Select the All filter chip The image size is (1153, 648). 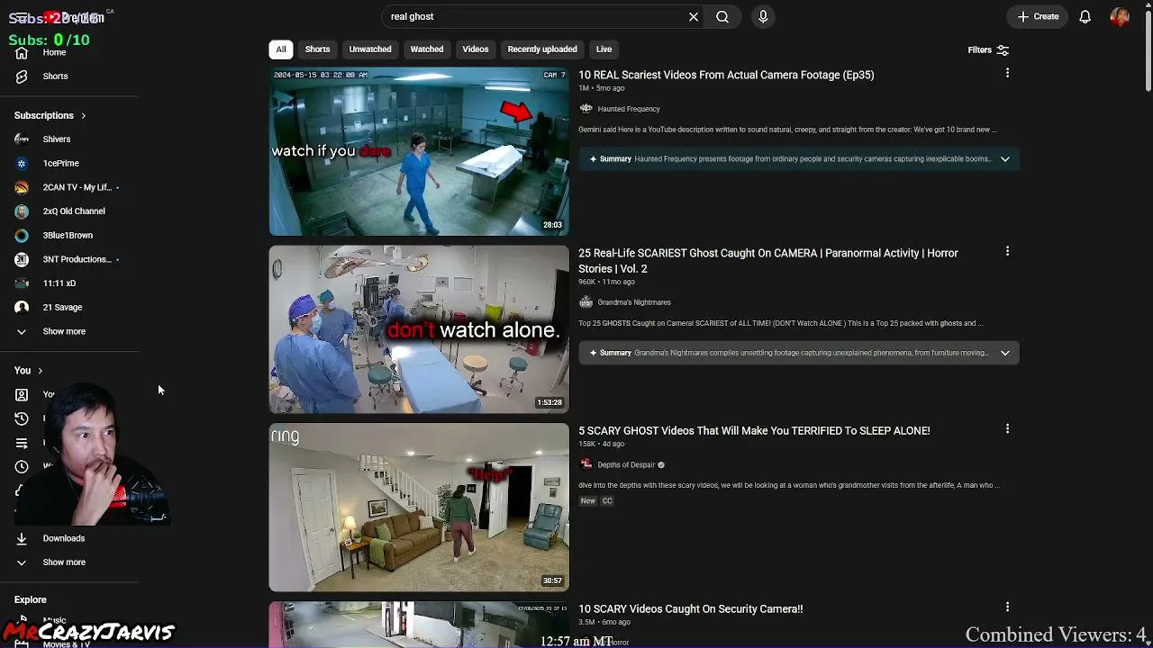click(281, 49)
